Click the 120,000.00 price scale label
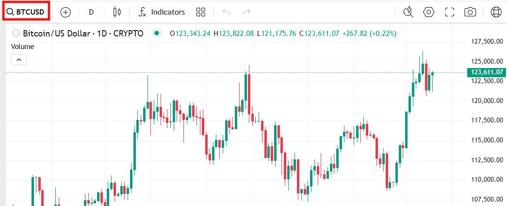This screenshot has height=206, width=507. 487,101
